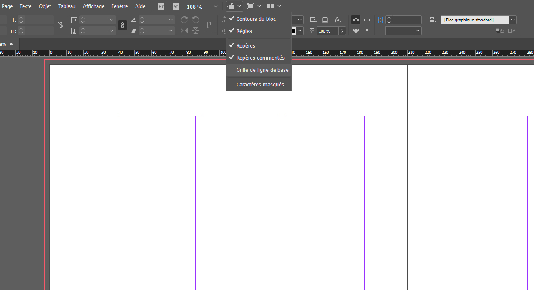Open the fx effects menu

coord(338,20)
